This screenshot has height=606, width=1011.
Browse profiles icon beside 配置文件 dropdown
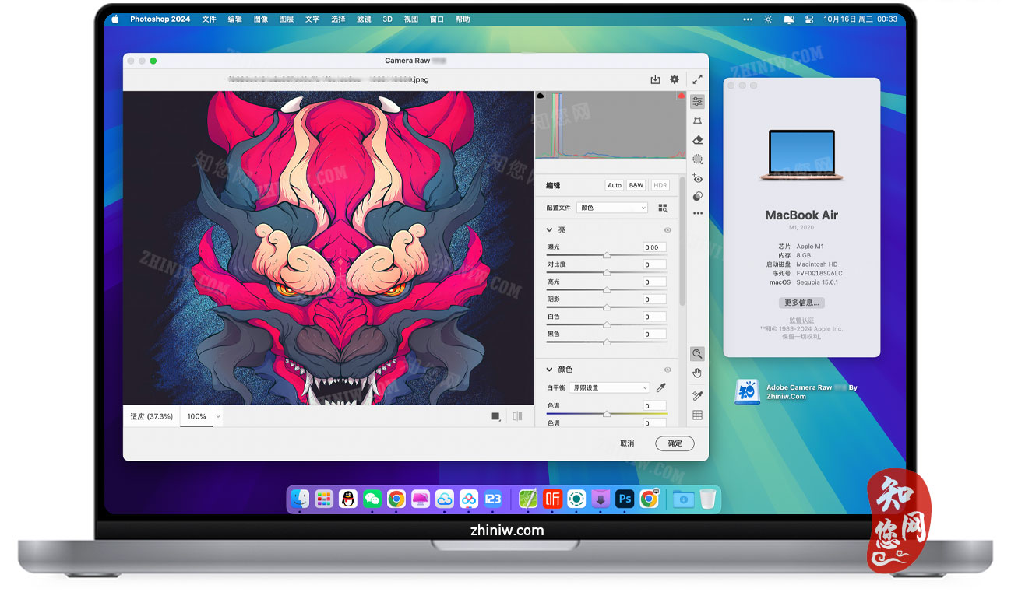click(x=663, y=208)
